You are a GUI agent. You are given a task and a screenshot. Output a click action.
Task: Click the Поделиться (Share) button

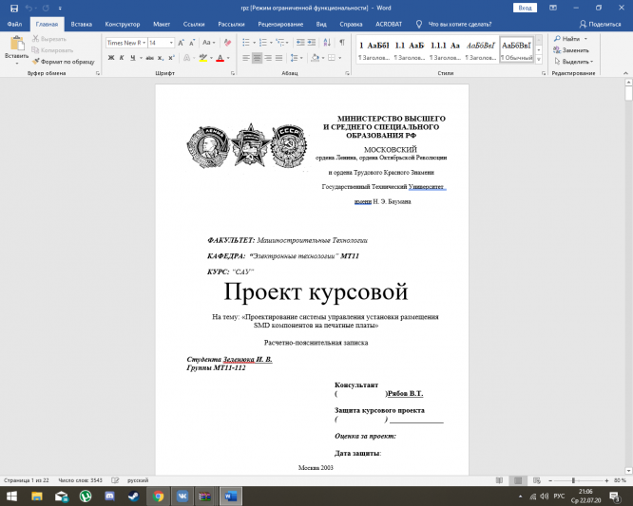coord(600,23)
